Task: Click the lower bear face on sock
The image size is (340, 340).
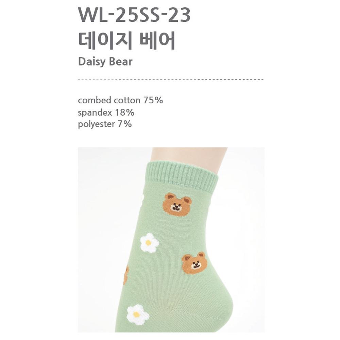Action: (x=194, y=263)
